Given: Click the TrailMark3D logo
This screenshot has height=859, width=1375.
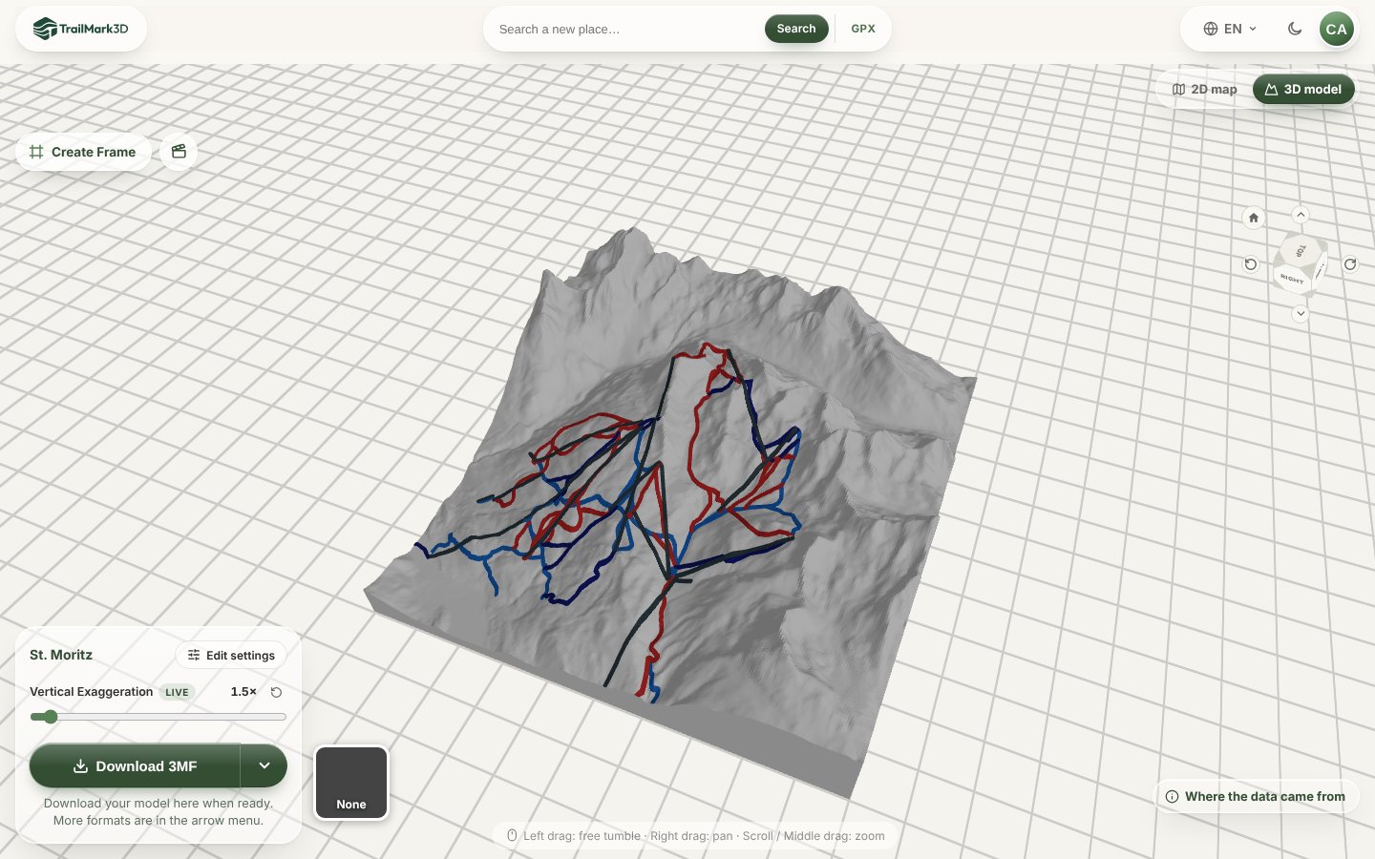Looking at the screenshot, I should tap(81, 29).
